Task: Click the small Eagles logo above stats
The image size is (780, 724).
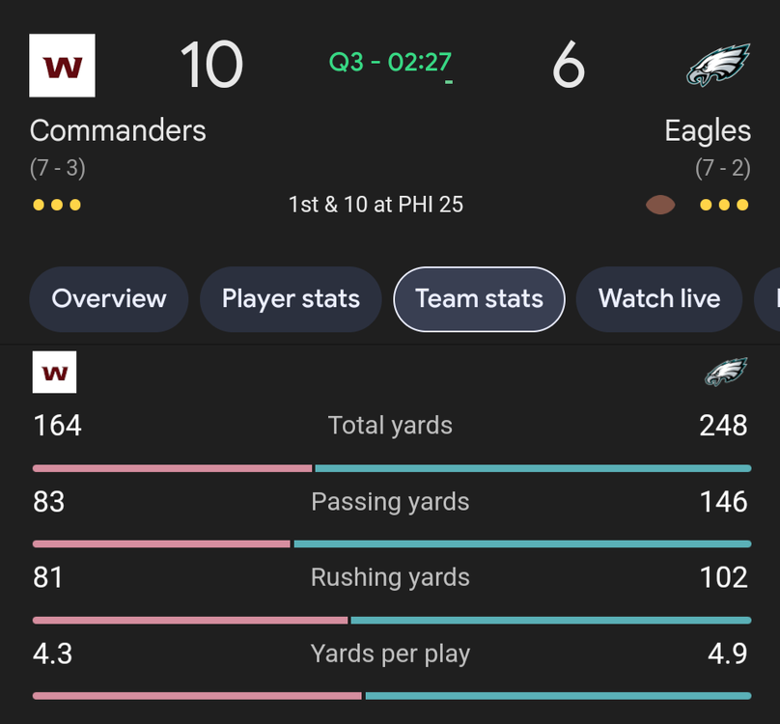Action: coord(726,373)
